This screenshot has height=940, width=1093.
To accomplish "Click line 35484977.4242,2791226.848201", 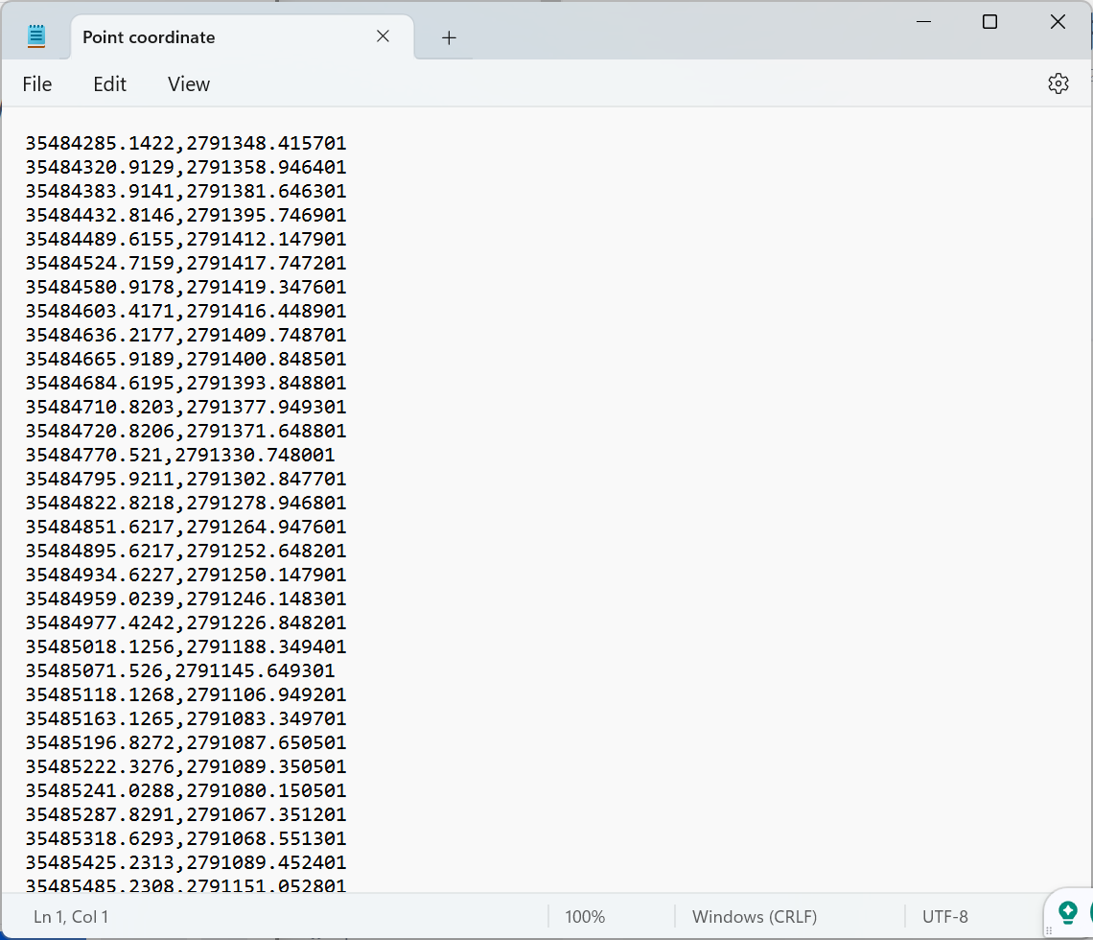I will [x=186, y=623].
